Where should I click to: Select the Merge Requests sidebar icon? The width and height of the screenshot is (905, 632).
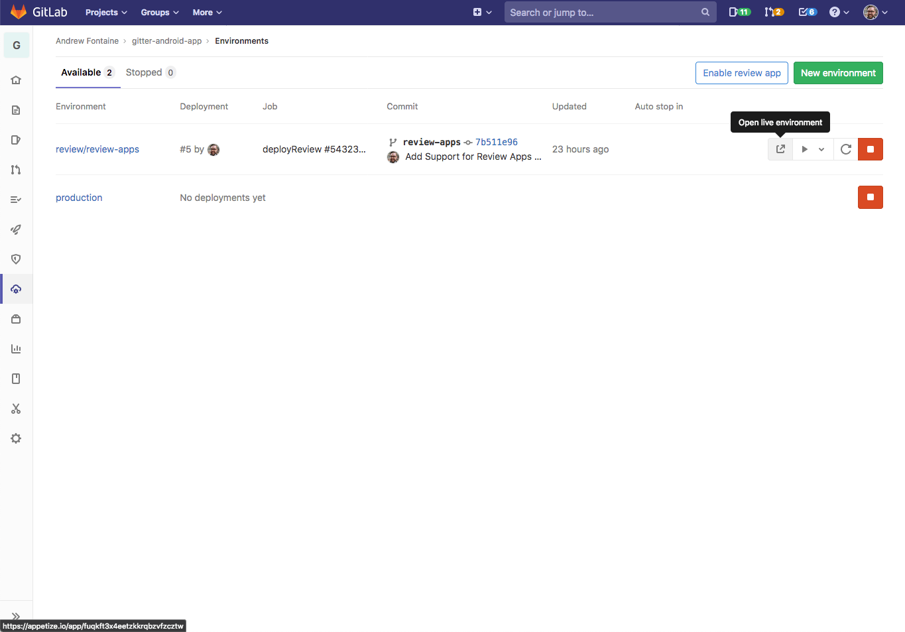pyautogui.click(x=16, y=169)
